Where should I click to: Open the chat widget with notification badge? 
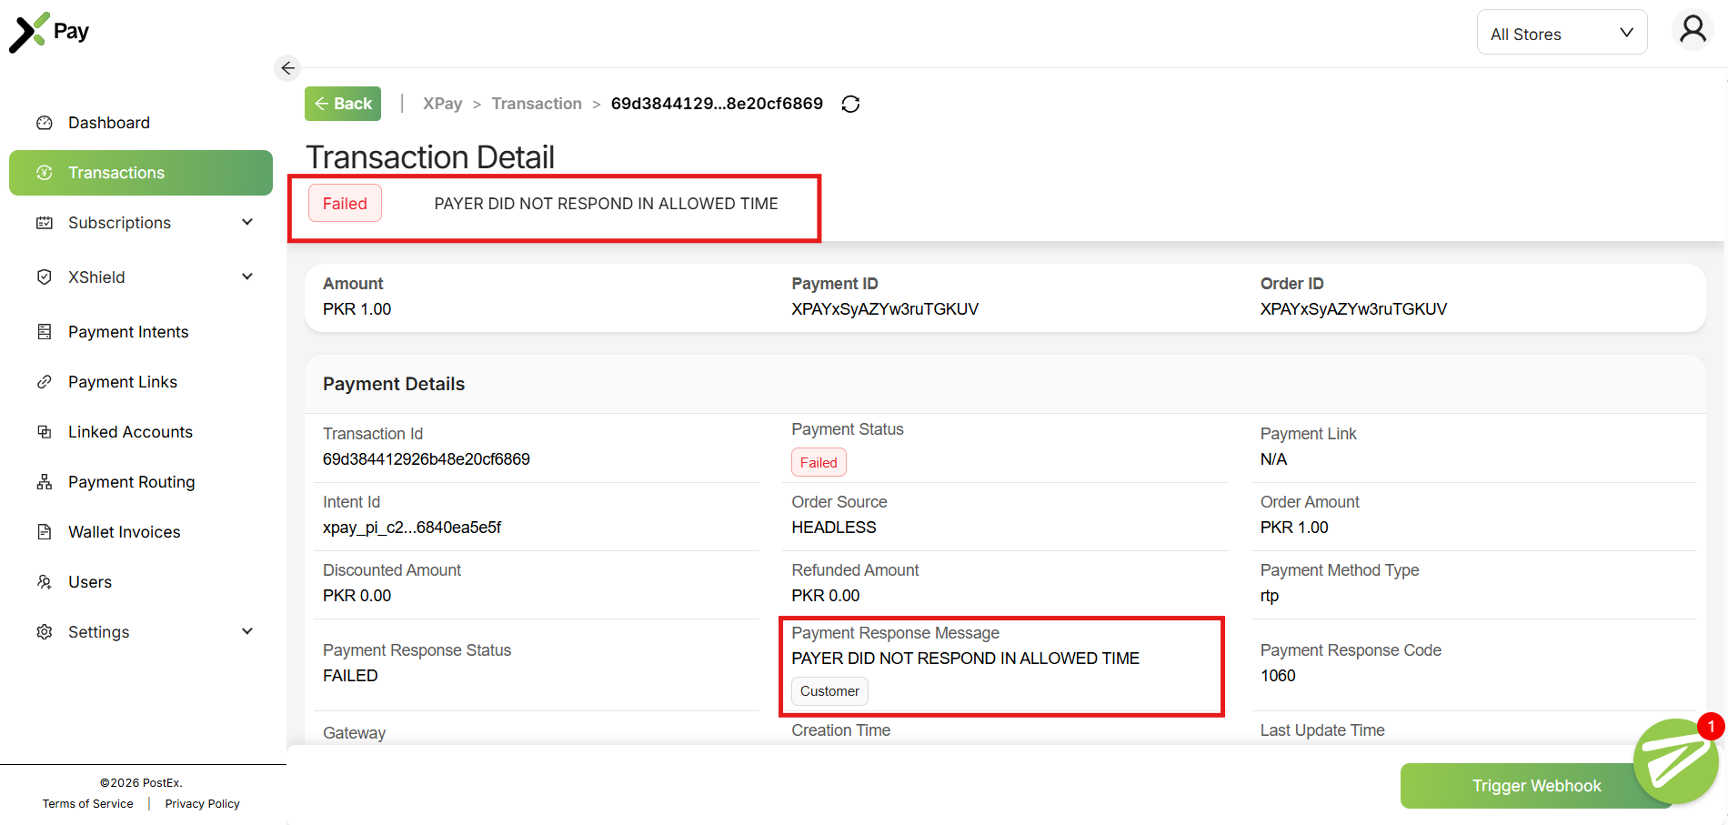click(x=1674, y=762)
